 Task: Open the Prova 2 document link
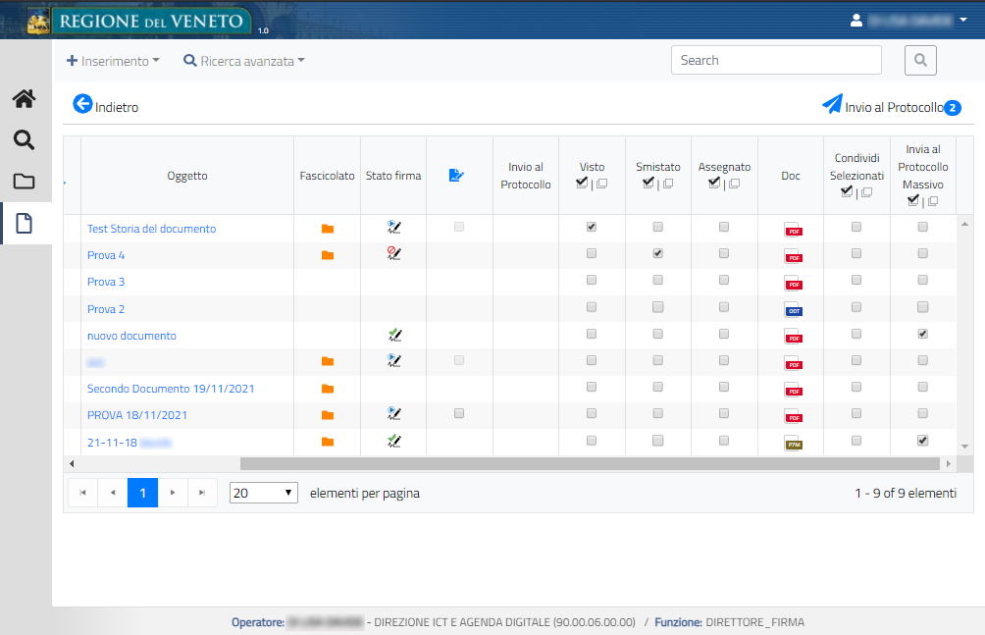pyautogui.click(x=106, y=309)
